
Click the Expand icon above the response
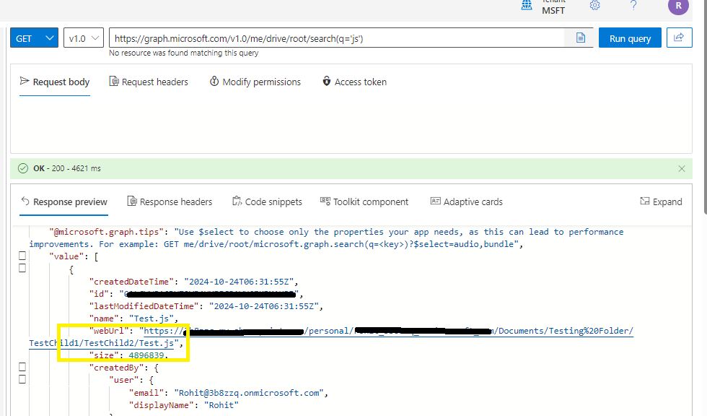[661, 201]
